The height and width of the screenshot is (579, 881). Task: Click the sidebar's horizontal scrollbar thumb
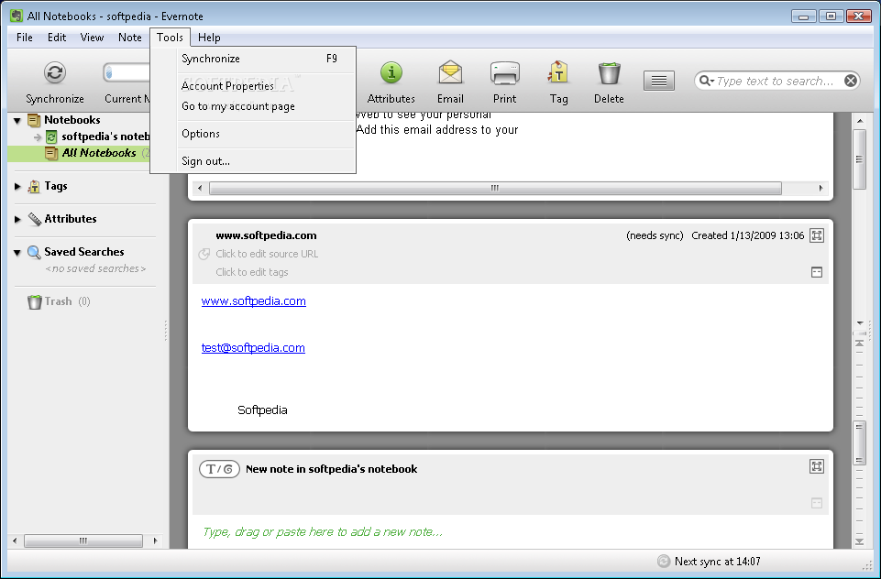click(83, 541)
